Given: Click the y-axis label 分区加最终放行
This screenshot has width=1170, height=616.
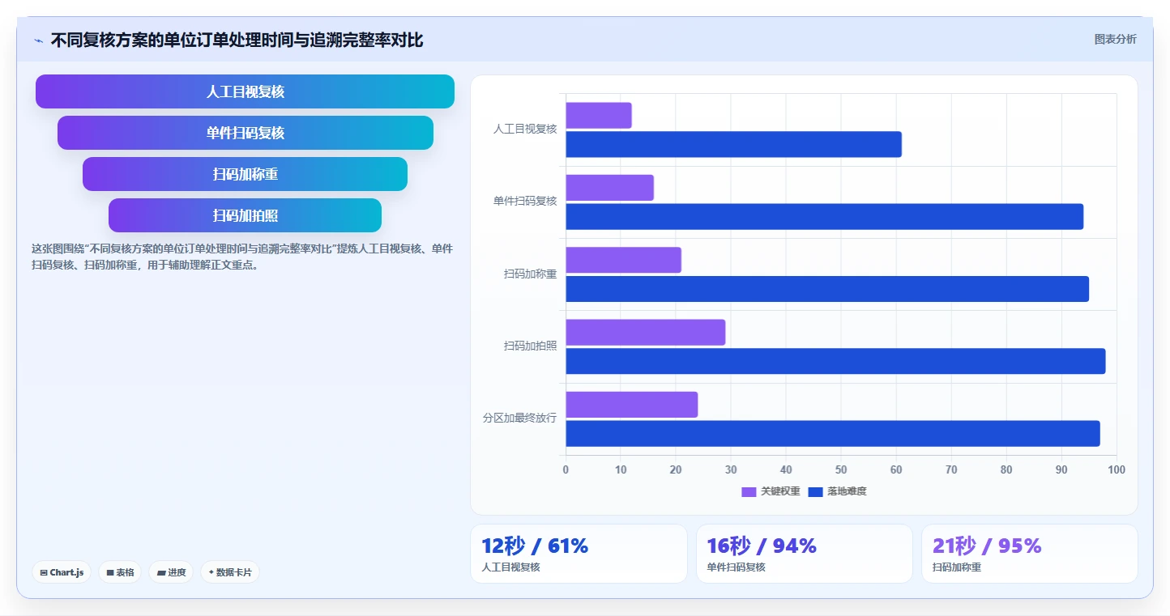Looking at the screenshot, I should pos(519,418).
